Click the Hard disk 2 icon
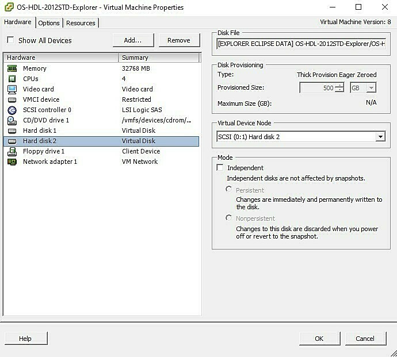Image resolution: width=397 pixels, height=357 pixels. point(12,141)
